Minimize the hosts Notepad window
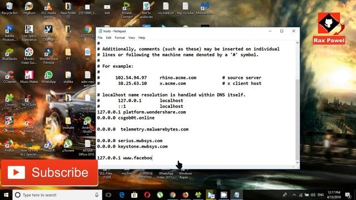 click(270, 31)
